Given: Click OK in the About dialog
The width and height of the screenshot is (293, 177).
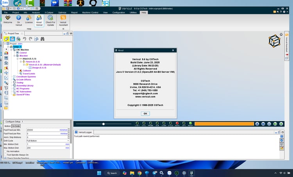Looking at the screenshot, I should pyautogui.click(x=145, y=113).
